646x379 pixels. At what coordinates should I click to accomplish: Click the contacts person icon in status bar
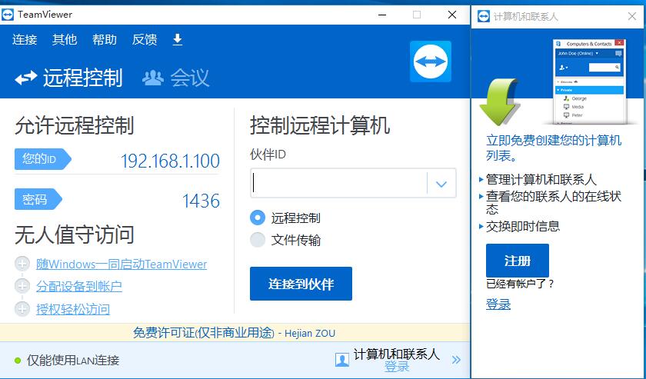[342, 359]
